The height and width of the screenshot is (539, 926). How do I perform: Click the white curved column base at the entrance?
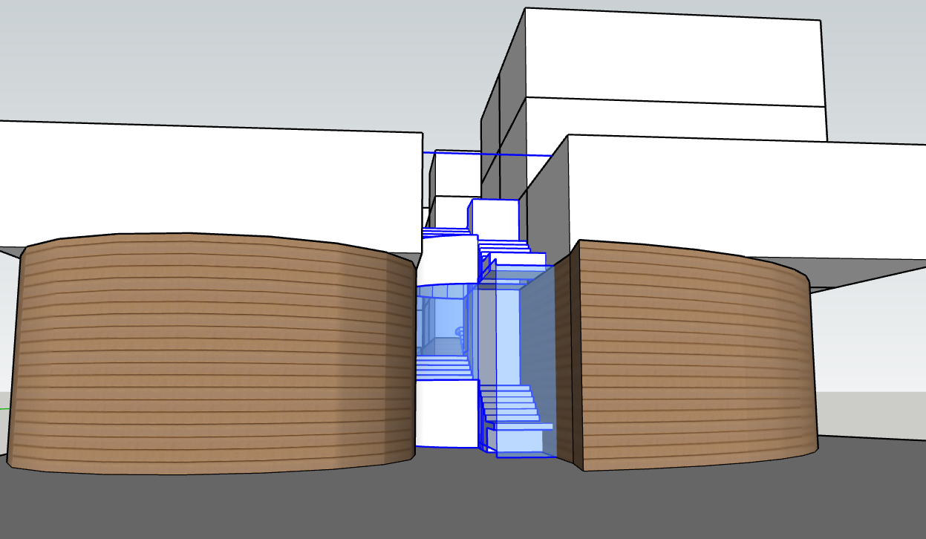[446, 412]
